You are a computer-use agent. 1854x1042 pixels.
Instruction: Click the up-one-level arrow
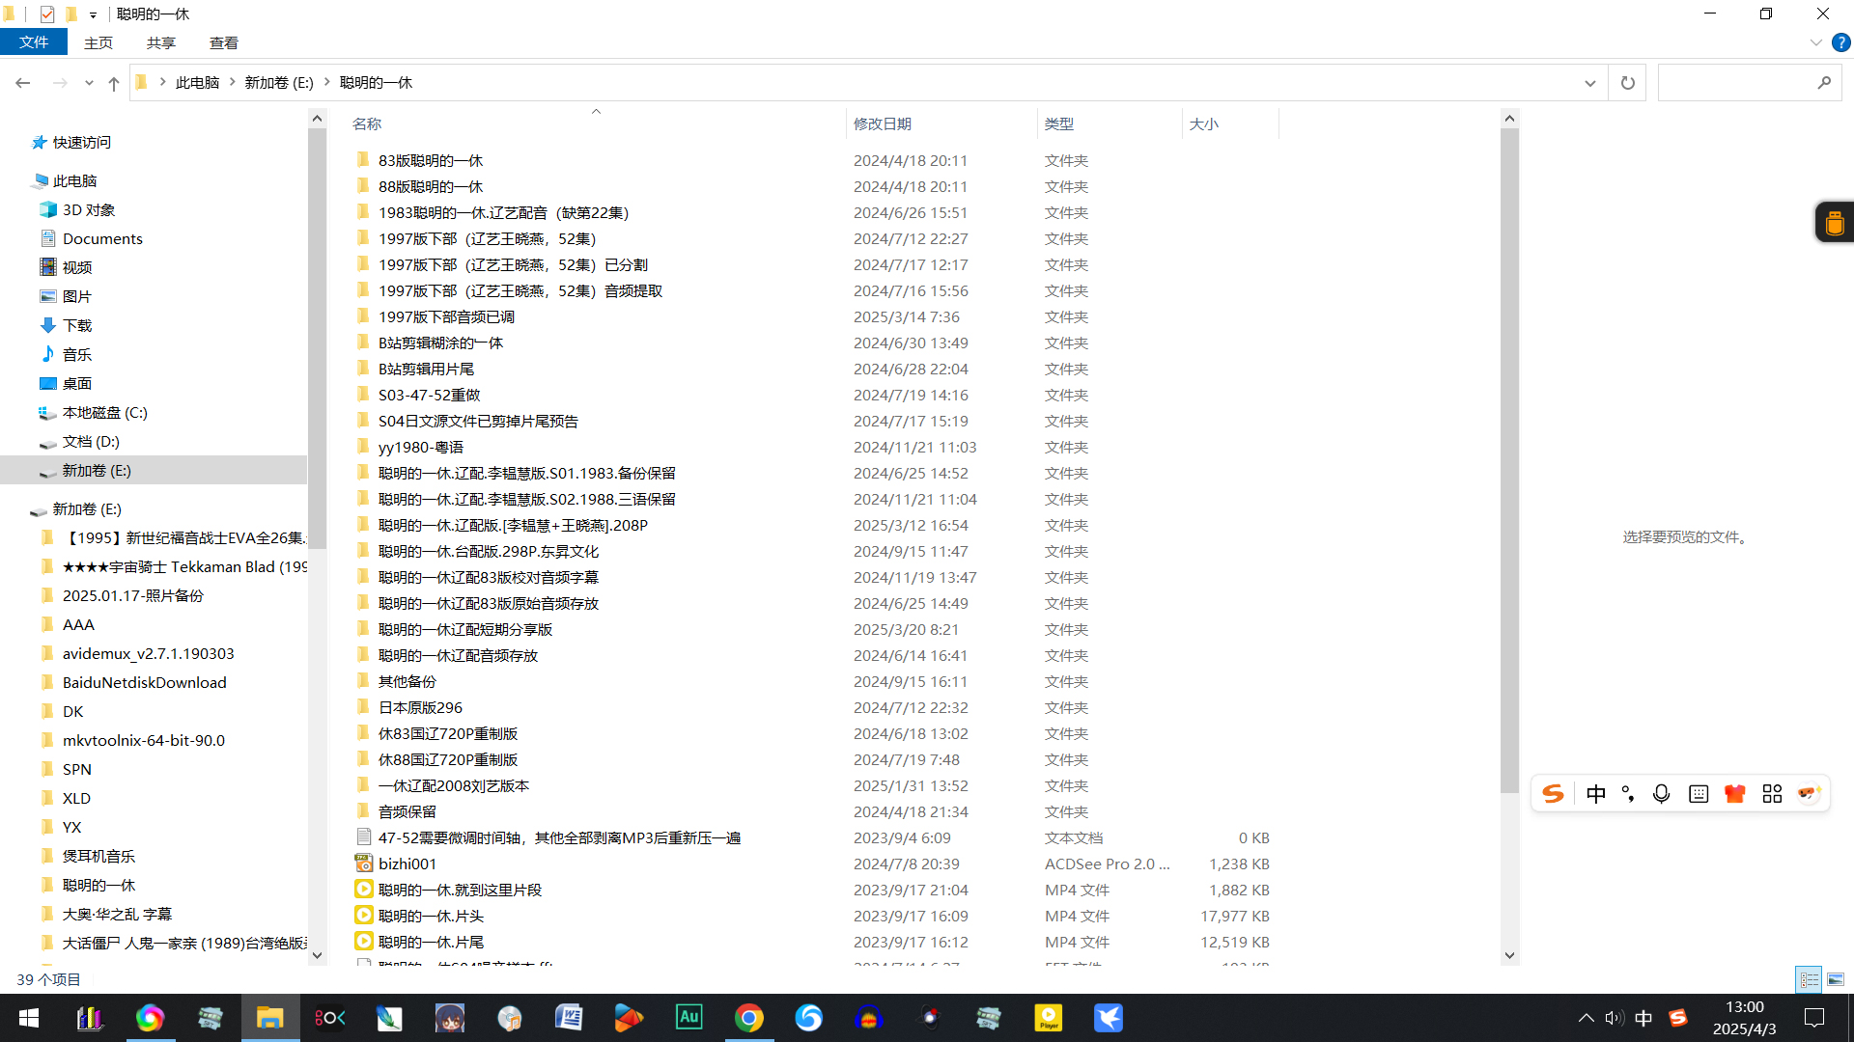point(114,84)
